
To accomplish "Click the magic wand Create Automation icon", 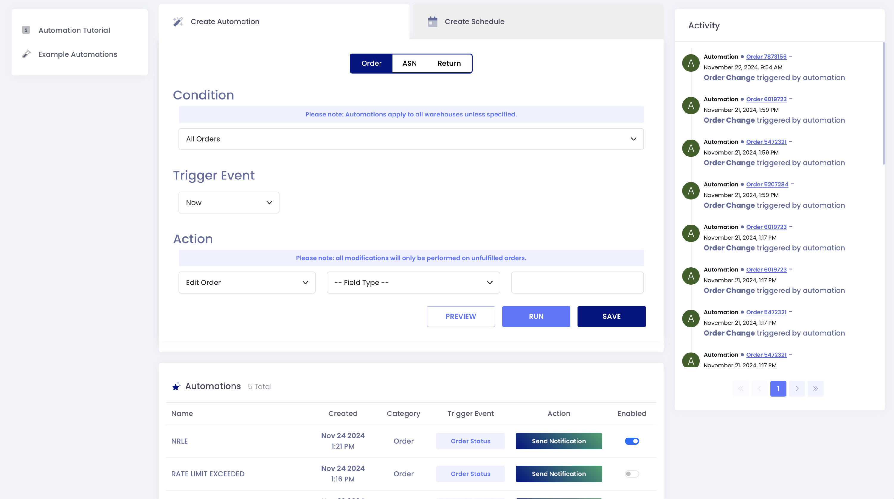I will [x=178, y=22].
